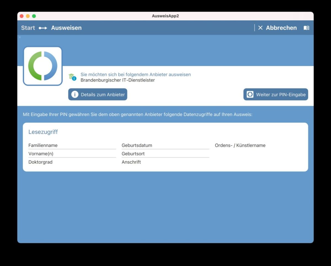Click the 'Sie möchten sich bei folgendem Anbieter ausweisen' text
The height and width of the screenshot is (266, 331).
click(136, 75)
